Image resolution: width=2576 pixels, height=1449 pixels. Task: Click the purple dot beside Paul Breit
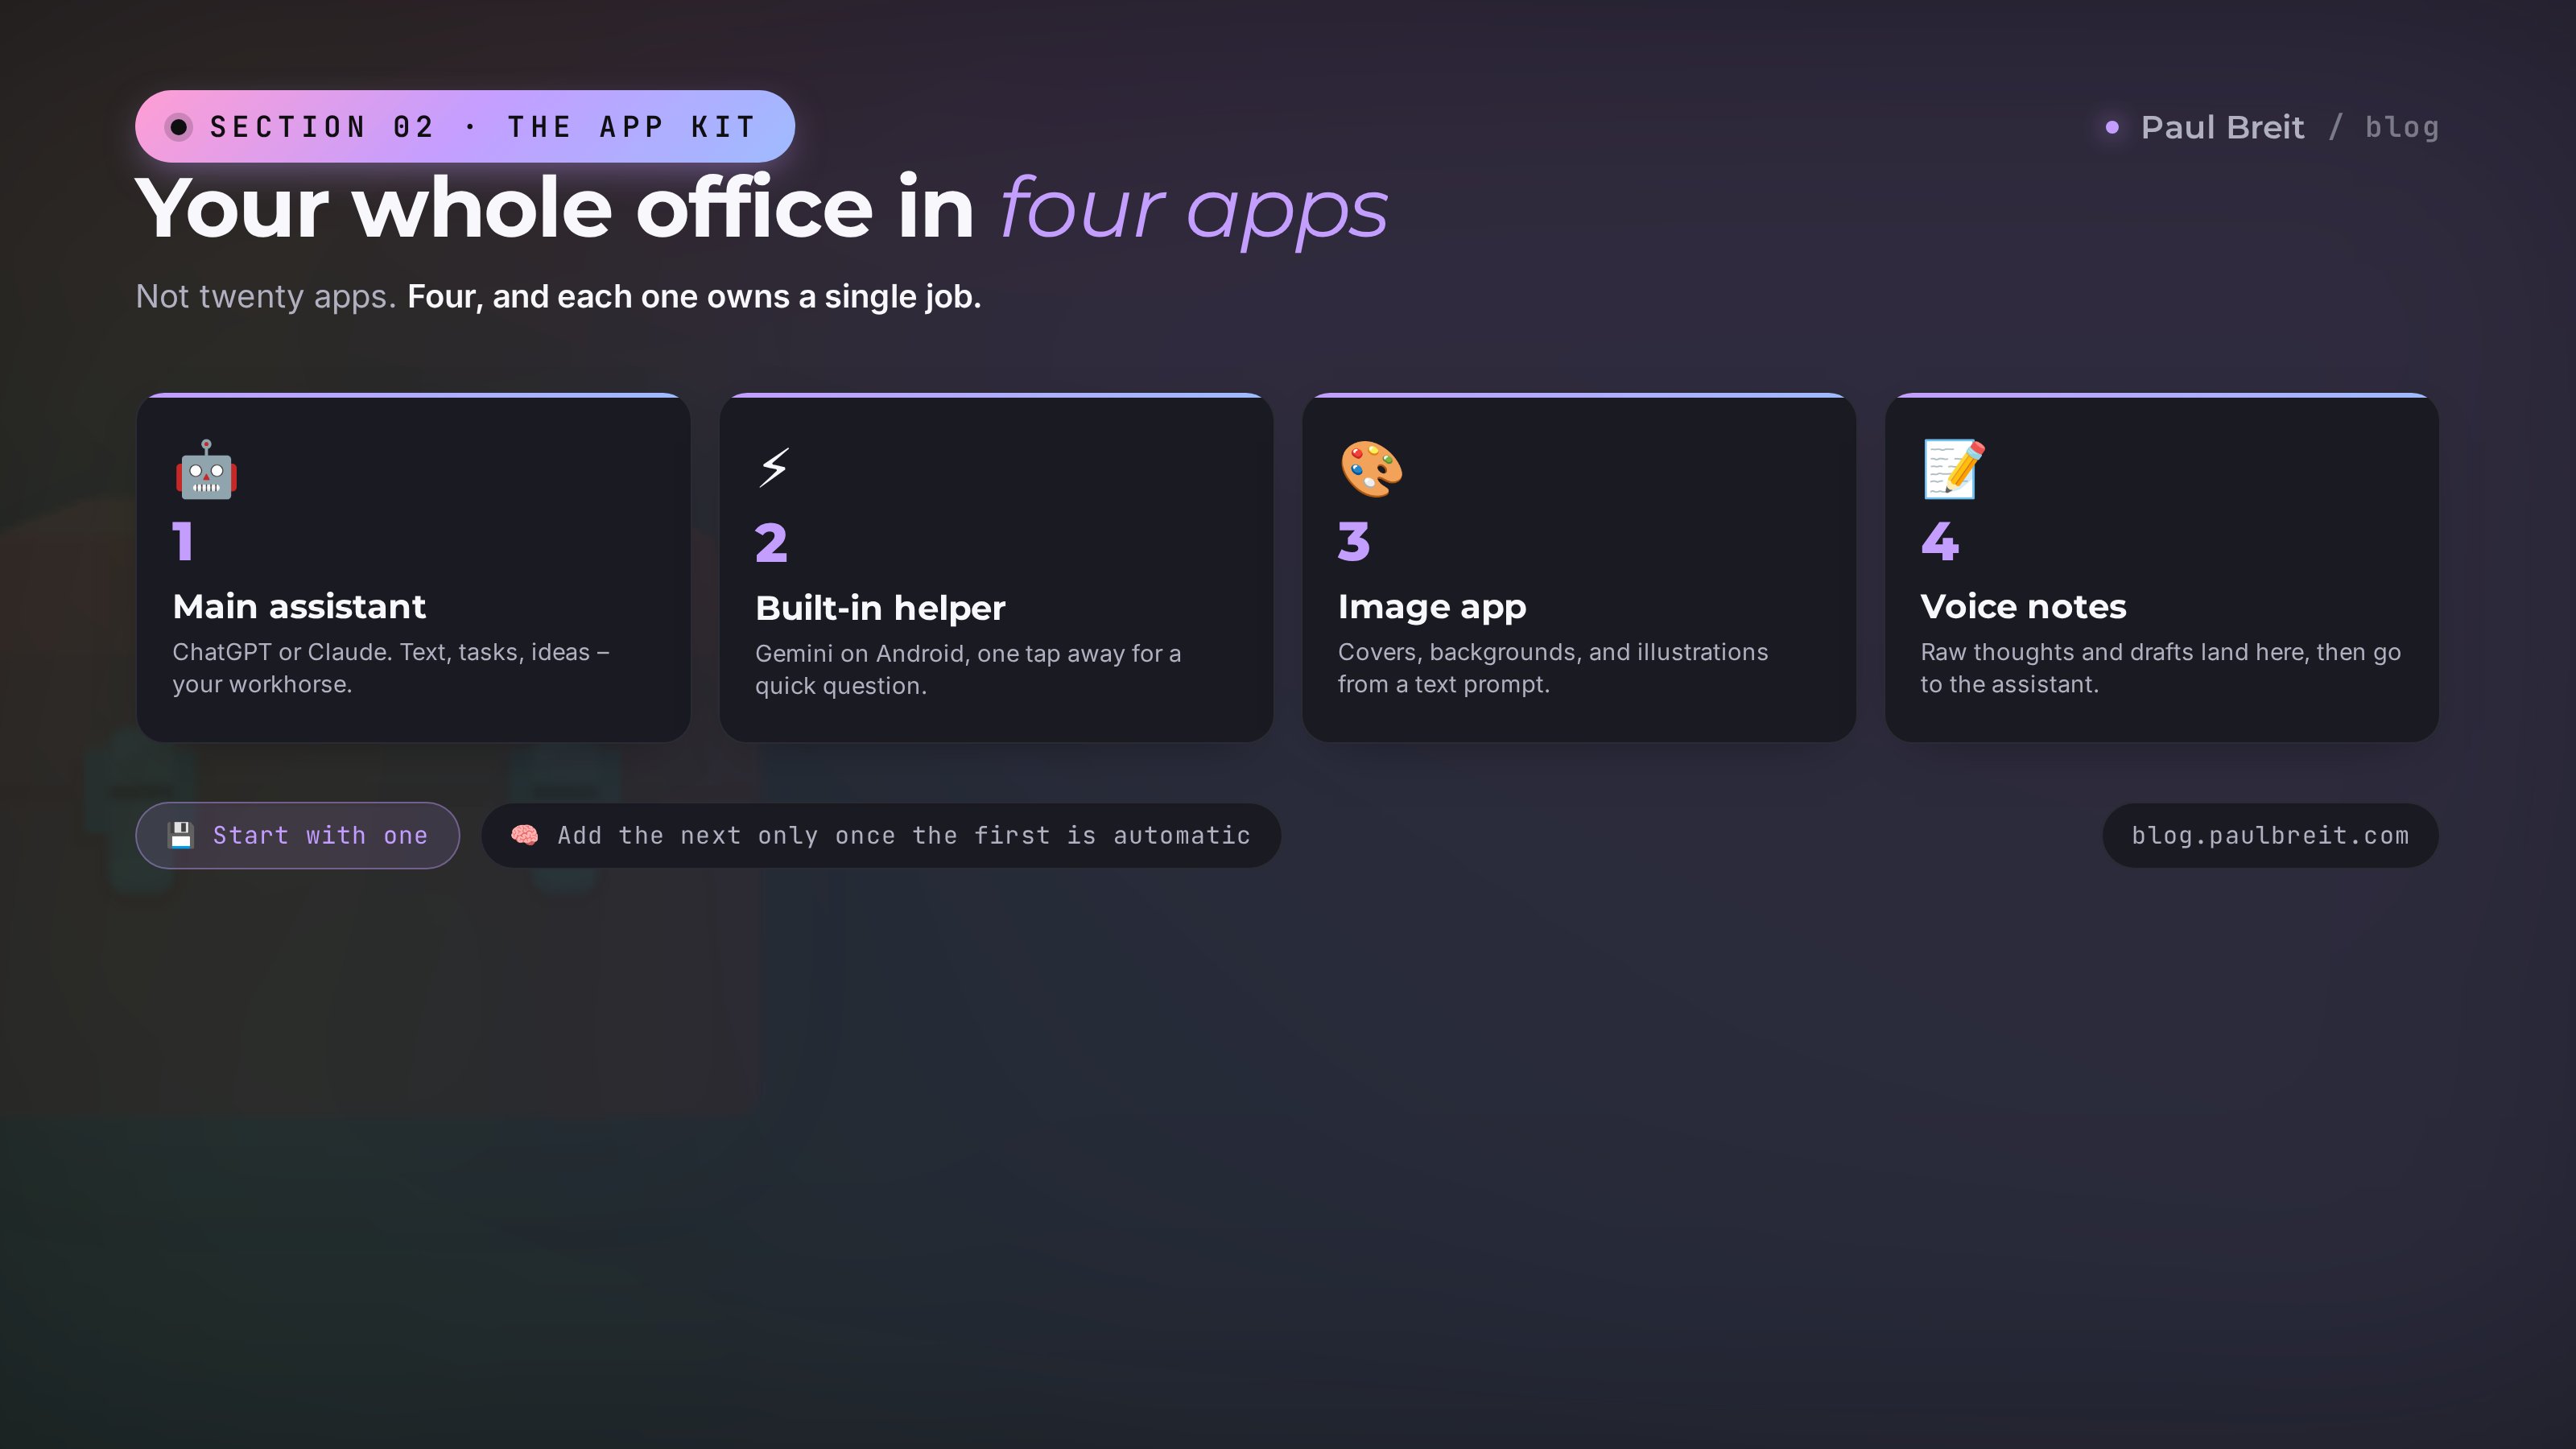(2112, 127)
